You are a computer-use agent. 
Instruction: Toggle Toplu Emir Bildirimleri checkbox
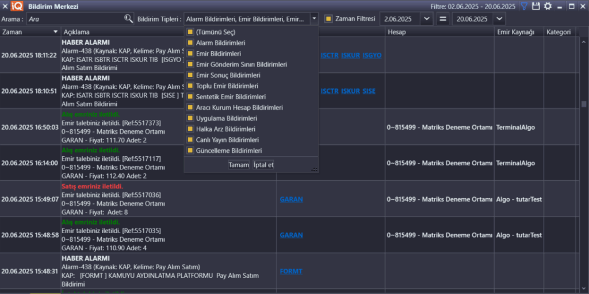190,86
